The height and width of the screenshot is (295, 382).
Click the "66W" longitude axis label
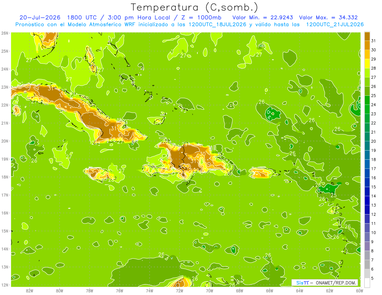click(x=270, y=290)
